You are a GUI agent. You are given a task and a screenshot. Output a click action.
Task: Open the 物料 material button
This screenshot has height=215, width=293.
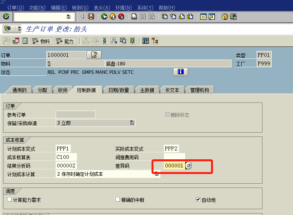tap(41, 41)
